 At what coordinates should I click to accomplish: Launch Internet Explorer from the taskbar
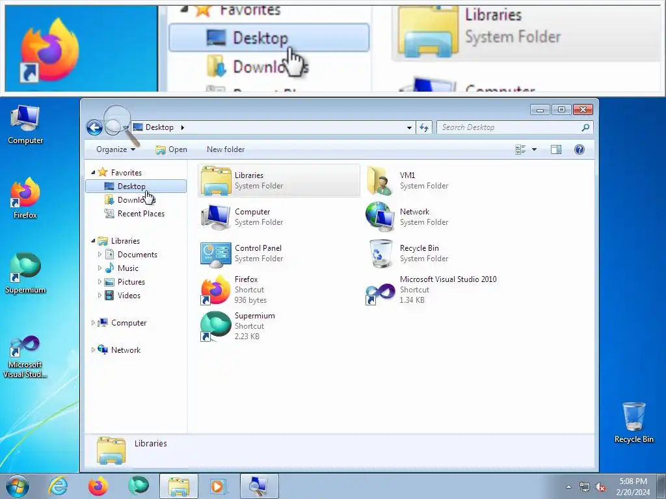(x=58, y=486)
